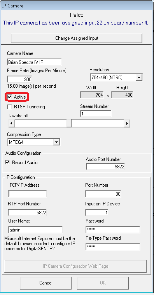This screenshot has width=154, height=295.
Task: Click the User Name field
Action: [35, 230]
